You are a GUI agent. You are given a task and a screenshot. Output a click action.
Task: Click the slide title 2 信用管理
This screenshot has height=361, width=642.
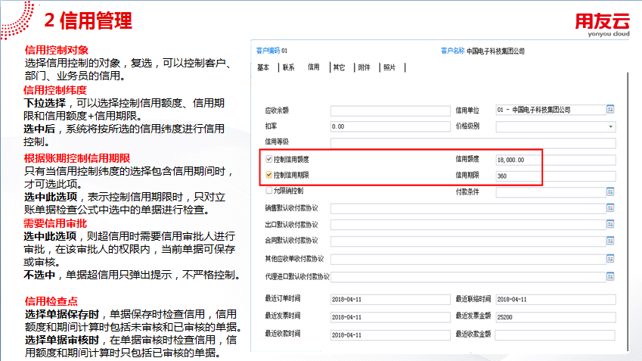tap(88, 20)
